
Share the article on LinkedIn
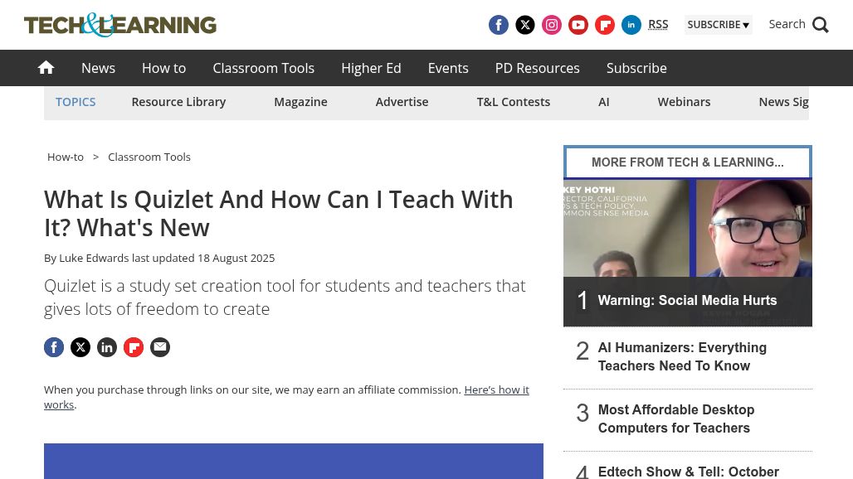pos(107,347)
